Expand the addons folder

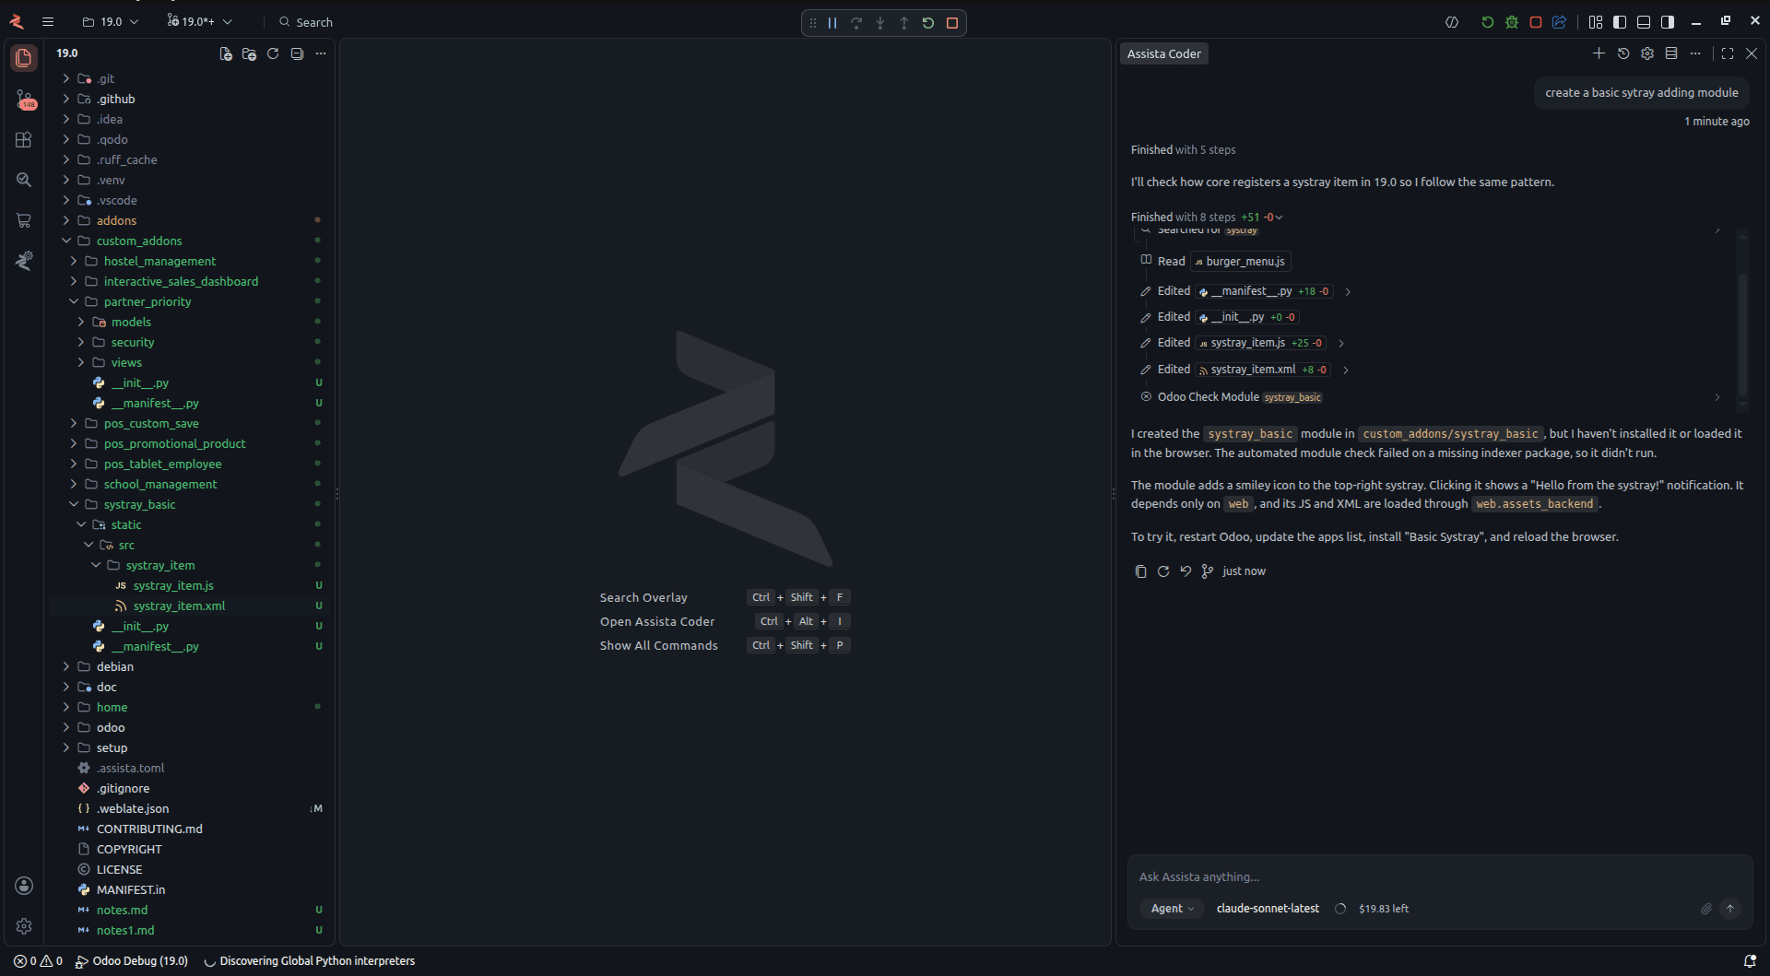pos(190,220)
